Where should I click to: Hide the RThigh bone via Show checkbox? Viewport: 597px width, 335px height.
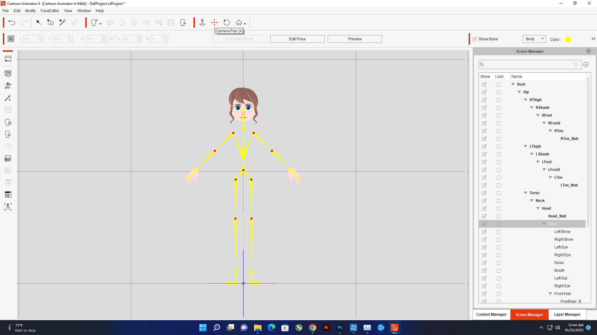pos(484,100)
